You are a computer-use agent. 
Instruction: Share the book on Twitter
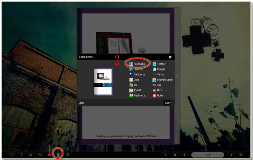tap(159, 64)
